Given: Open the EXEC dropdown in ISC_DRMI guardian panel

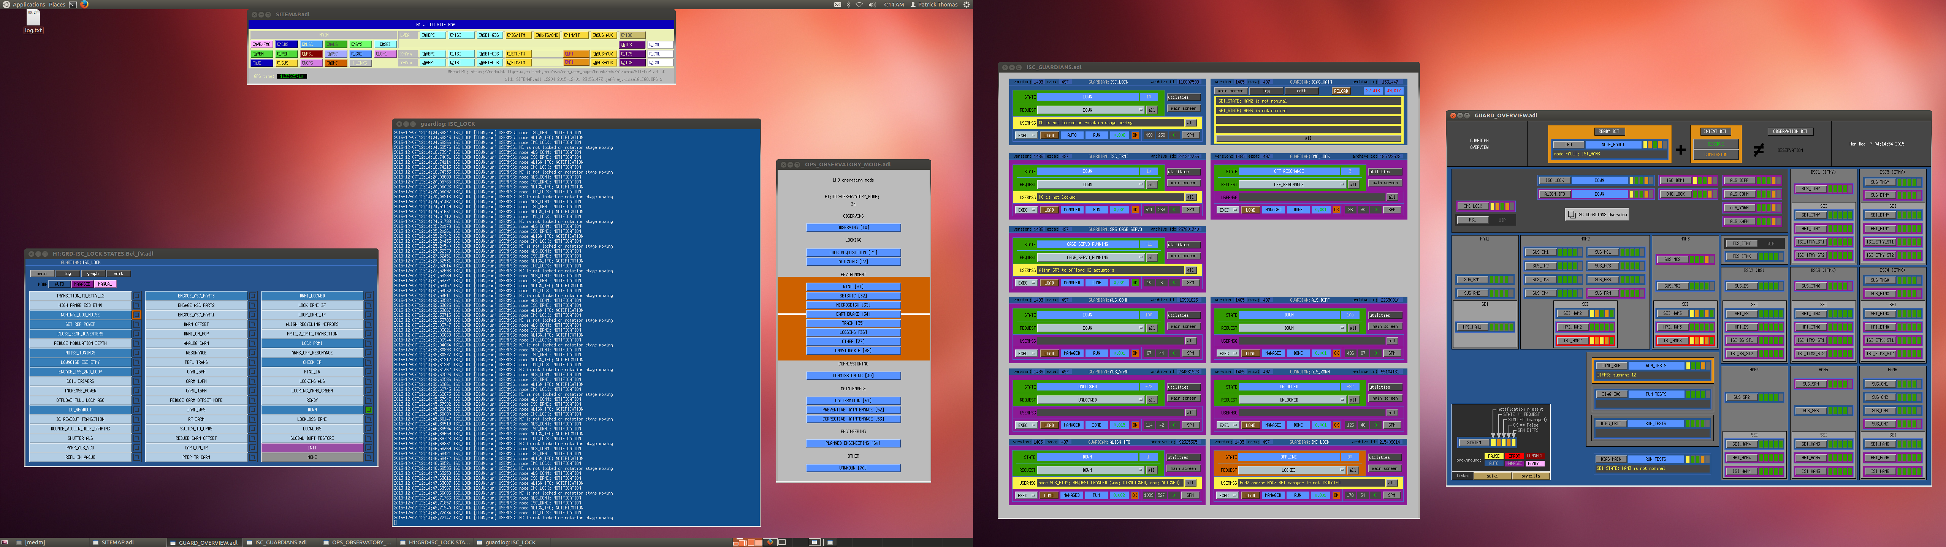Looking at the screenshot, I should [1027, 210].
